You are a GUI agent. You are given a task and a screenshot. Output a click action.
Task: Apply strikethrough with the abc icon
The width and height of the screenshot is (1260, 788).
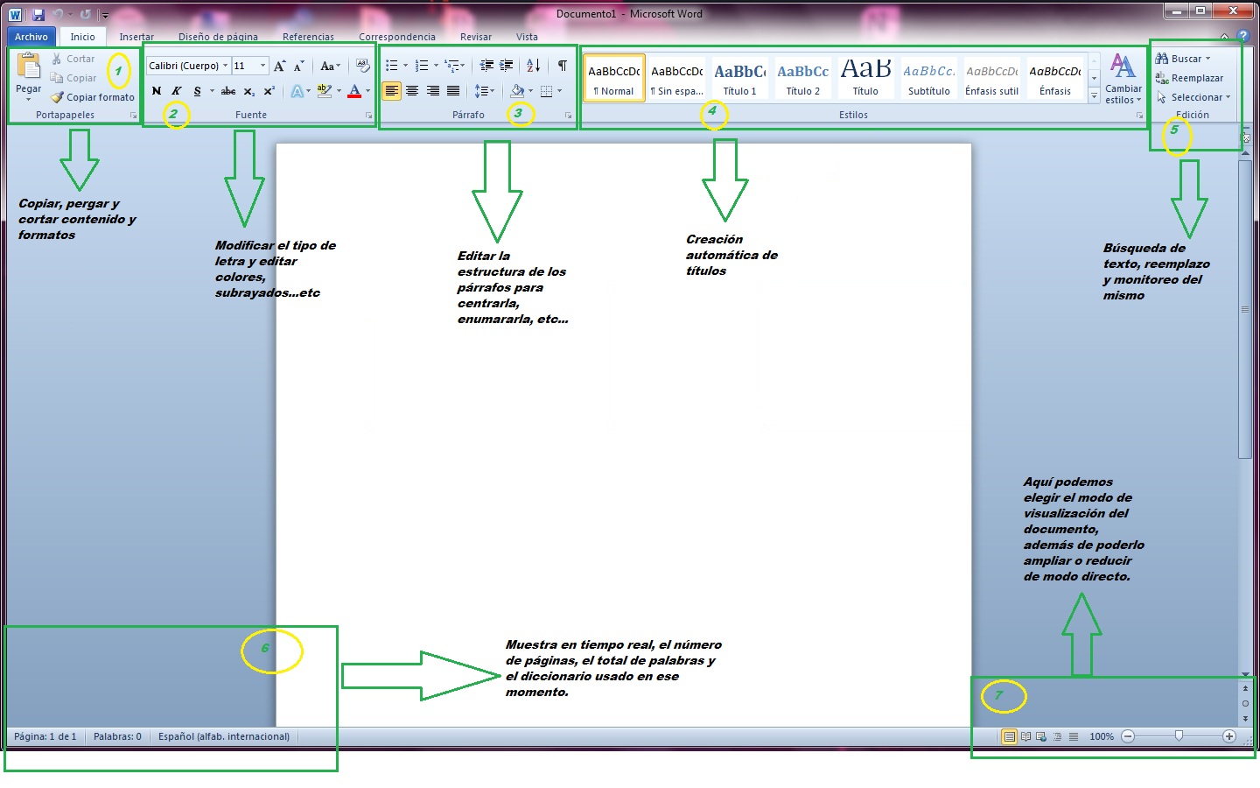coord(228,91)
